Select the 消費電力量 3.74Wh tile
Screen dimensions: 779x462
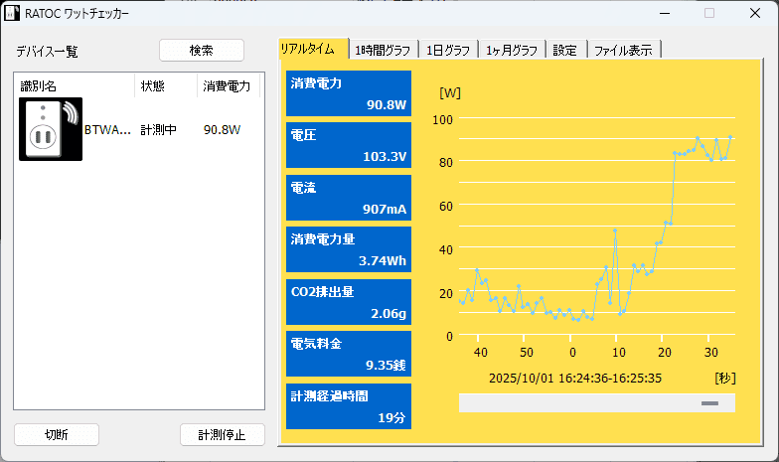[348, 249]
